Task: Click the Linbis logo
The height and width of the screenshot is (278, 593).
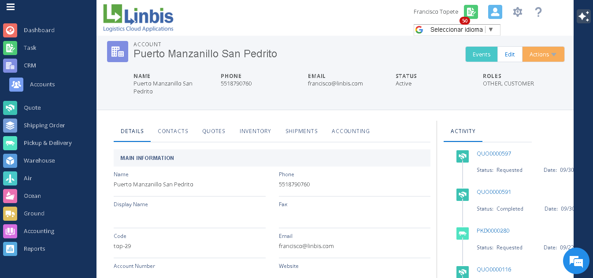Action: click(138, 18)
